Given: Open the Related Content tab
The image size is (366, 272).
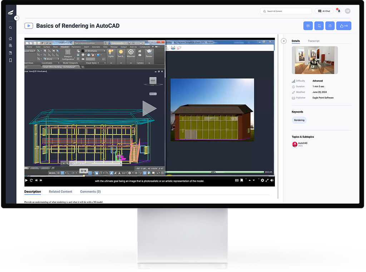Looking at the screenshot, I should pyautogui.click(x=60, y=192).
